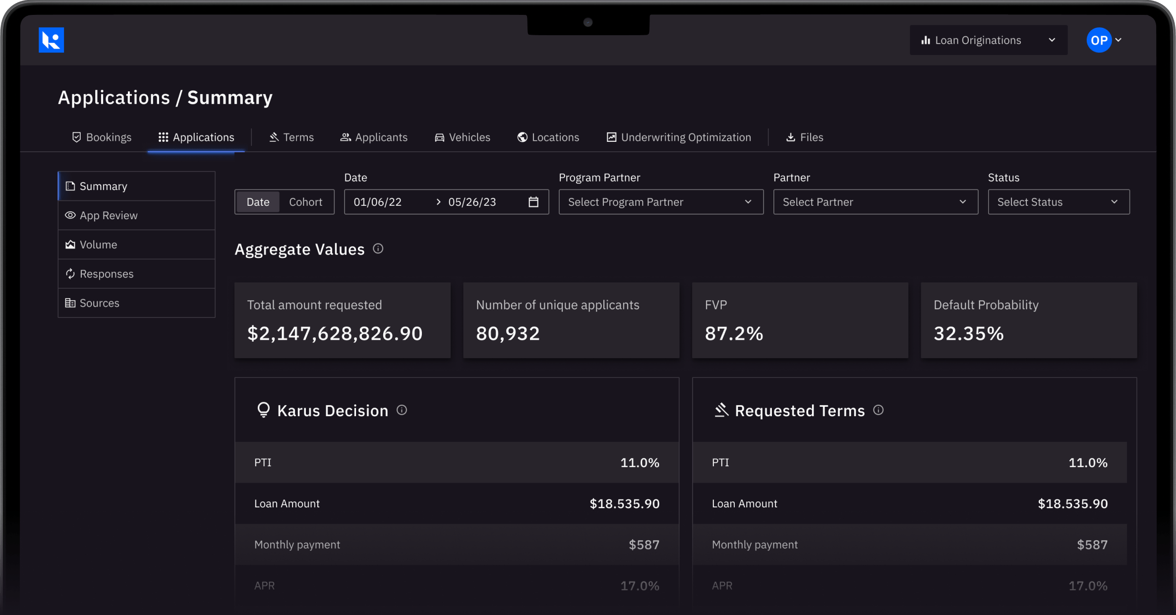Image resolution: width=1176 pixels, height=615 pixels.
Task: Click the lightbulb icon beside Karus Decision
Action: click(263, 410)
